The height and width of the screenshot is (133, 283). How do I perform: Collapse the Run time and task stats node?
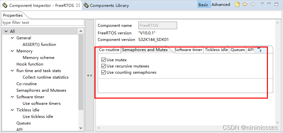click(12, 71)
